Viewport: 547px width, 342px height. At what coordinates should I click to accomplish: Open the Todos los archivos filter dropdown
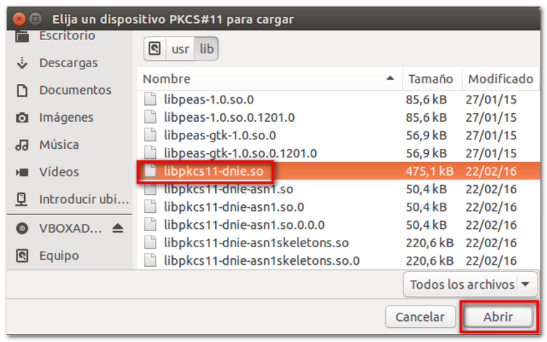(x=472, y=284)
